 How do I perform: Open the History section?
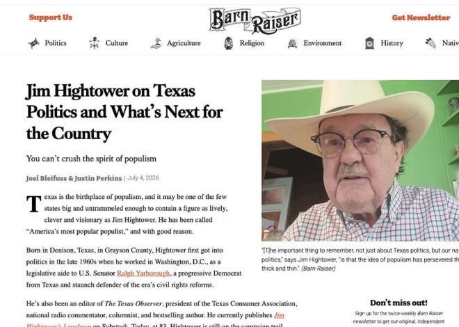(392, 43)
